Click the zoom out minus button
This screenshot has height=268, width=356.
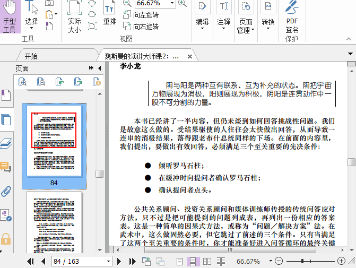click(x=279, y=261)
